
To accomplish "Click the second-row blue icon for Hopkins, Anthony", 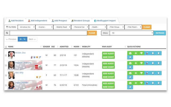I will click(x=130, y=67).
